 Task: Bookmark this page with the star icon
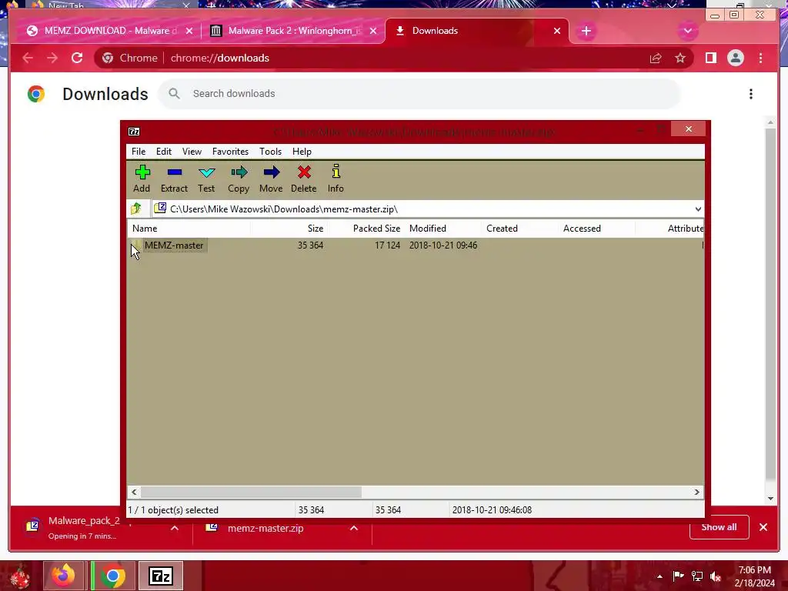pyautogui.click(x=680, y=58)
